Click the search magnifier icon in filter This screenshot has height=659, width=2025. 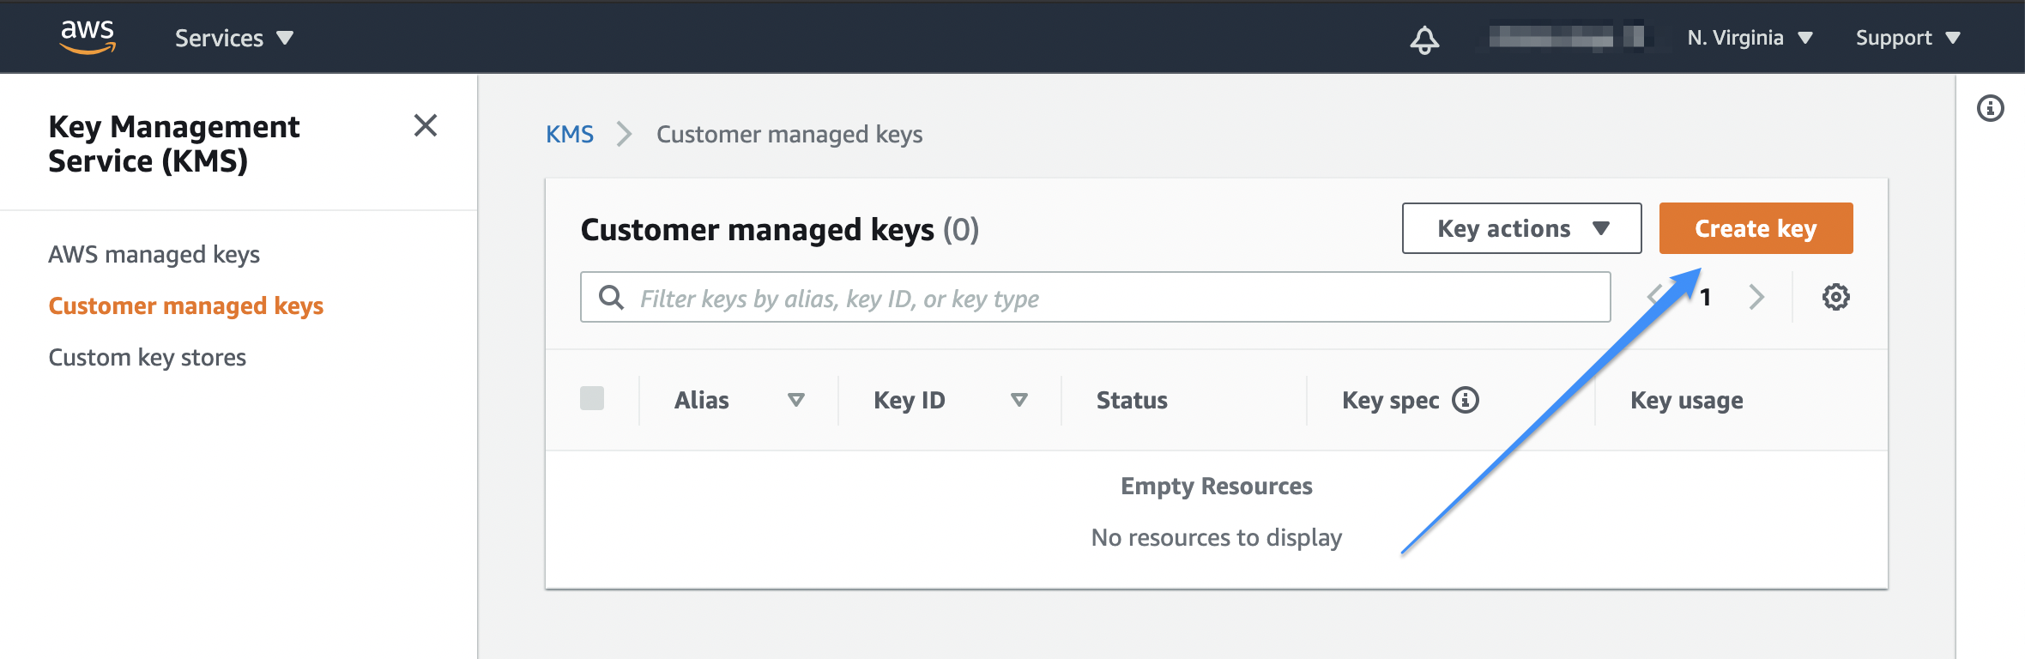611,298
